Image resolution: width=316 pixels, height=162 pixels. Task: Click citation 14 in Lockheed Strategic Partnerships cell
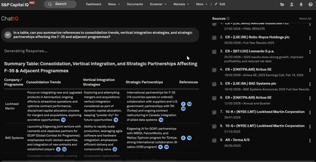pos(161,120)
